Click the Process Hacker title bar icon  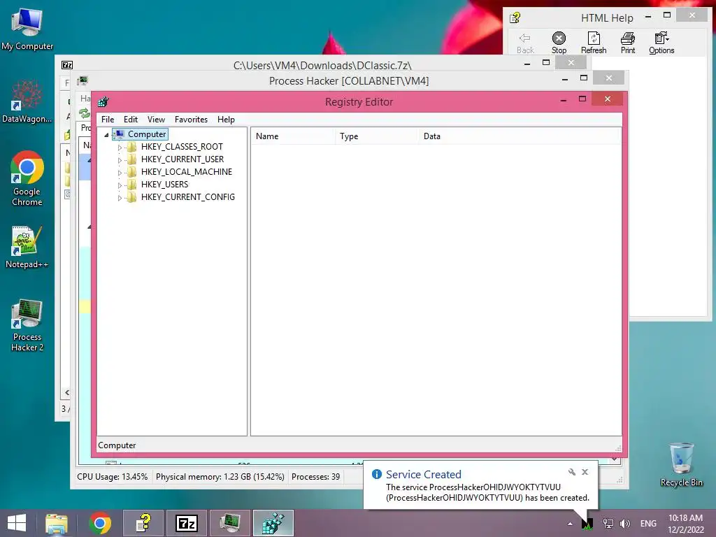pyautogui.click(x=83, y=81)
